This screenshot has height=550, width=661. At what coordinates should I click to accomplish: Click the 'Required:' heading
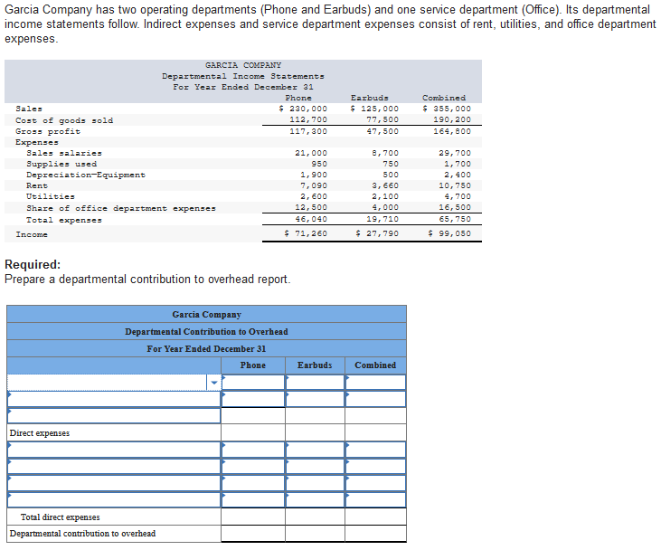(33, 264)
